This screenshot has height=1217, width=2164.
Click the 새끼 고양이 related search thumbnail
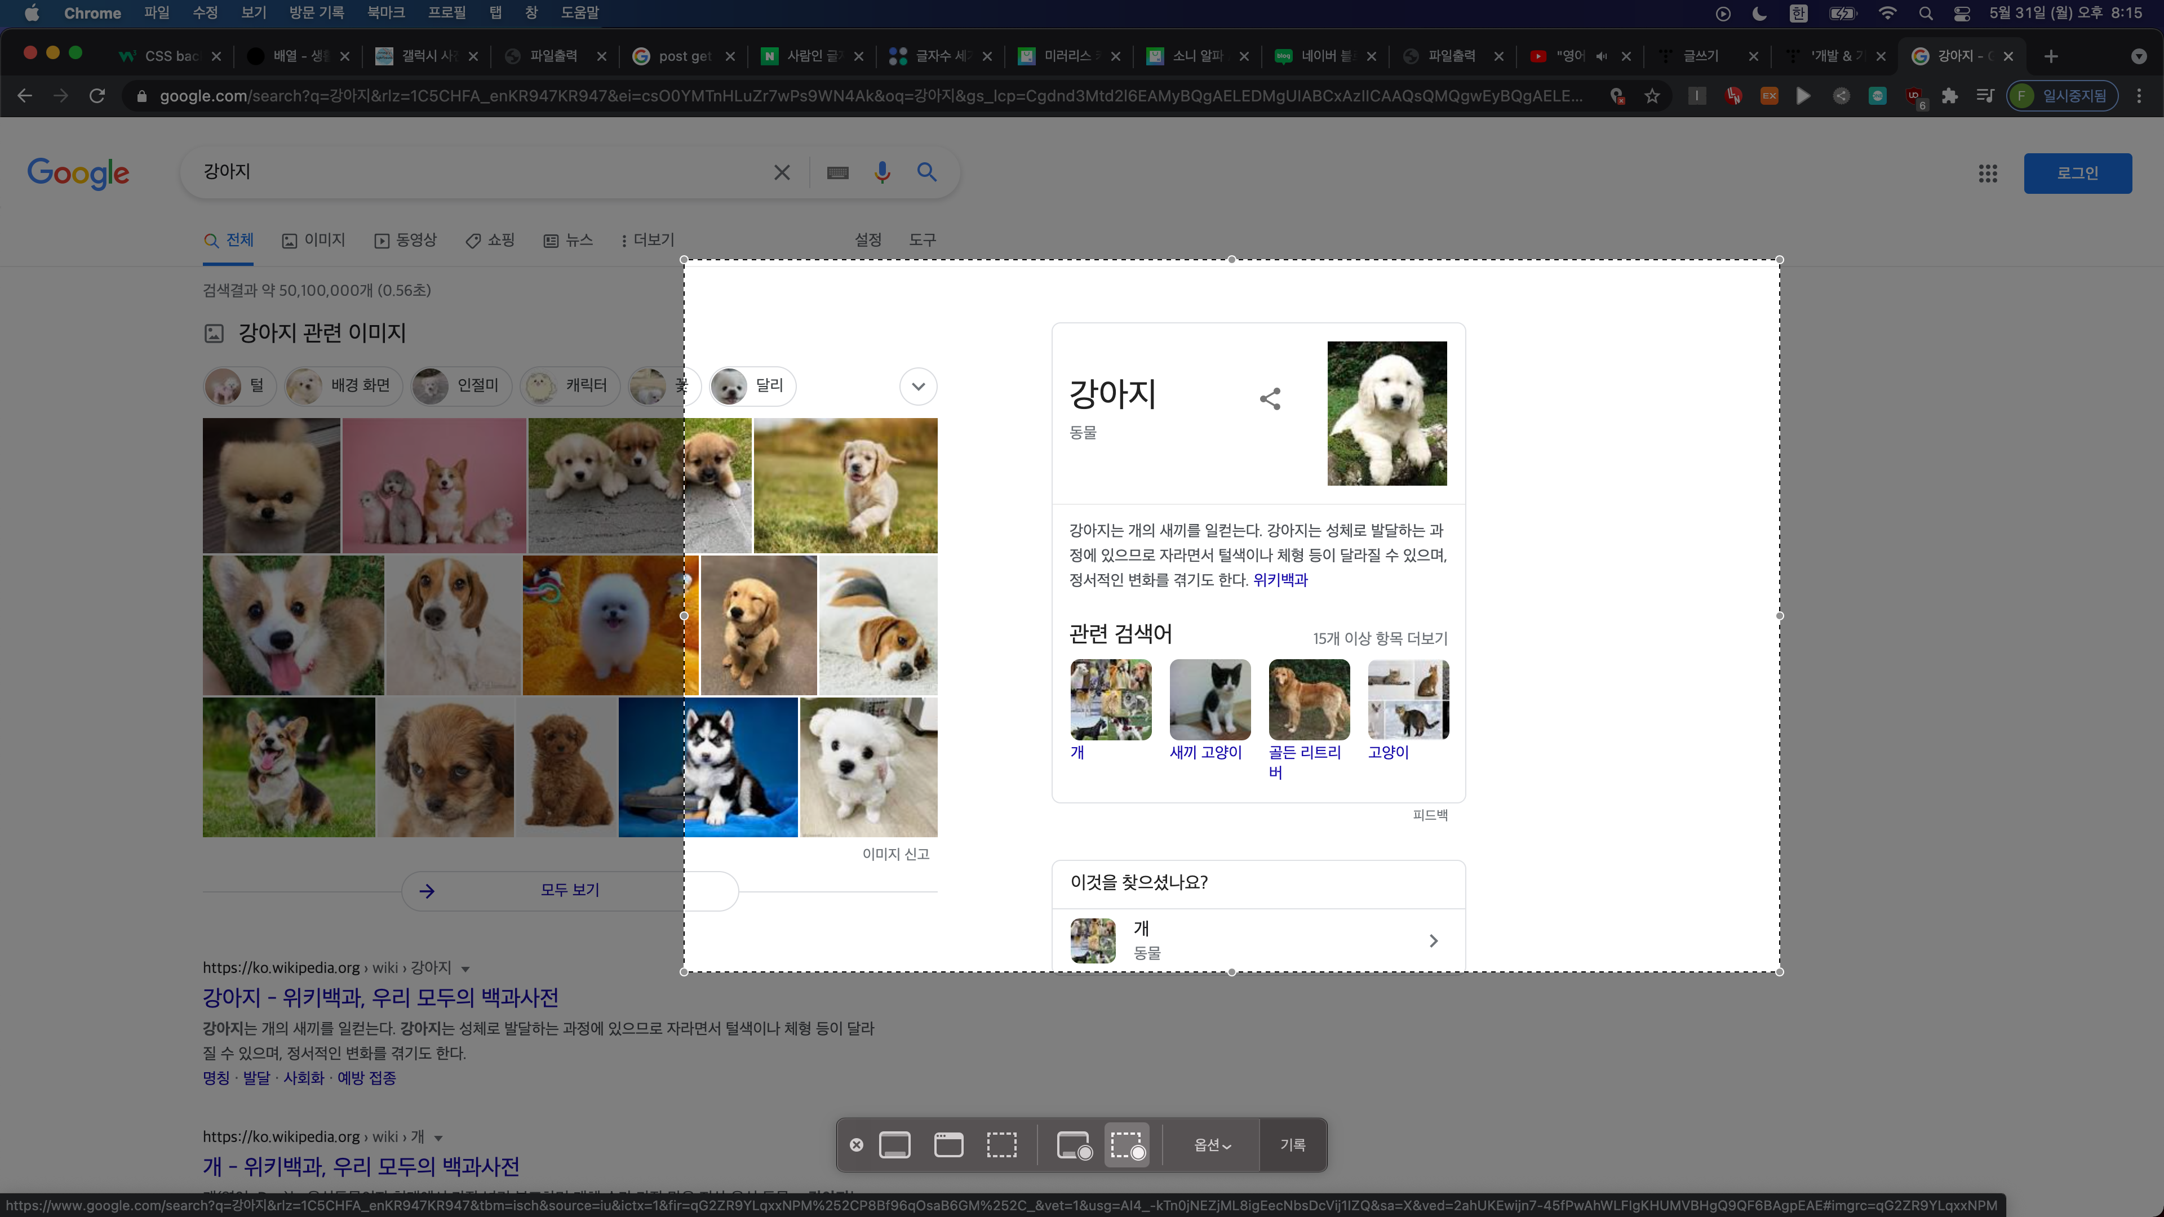(x=1210, y=700)
